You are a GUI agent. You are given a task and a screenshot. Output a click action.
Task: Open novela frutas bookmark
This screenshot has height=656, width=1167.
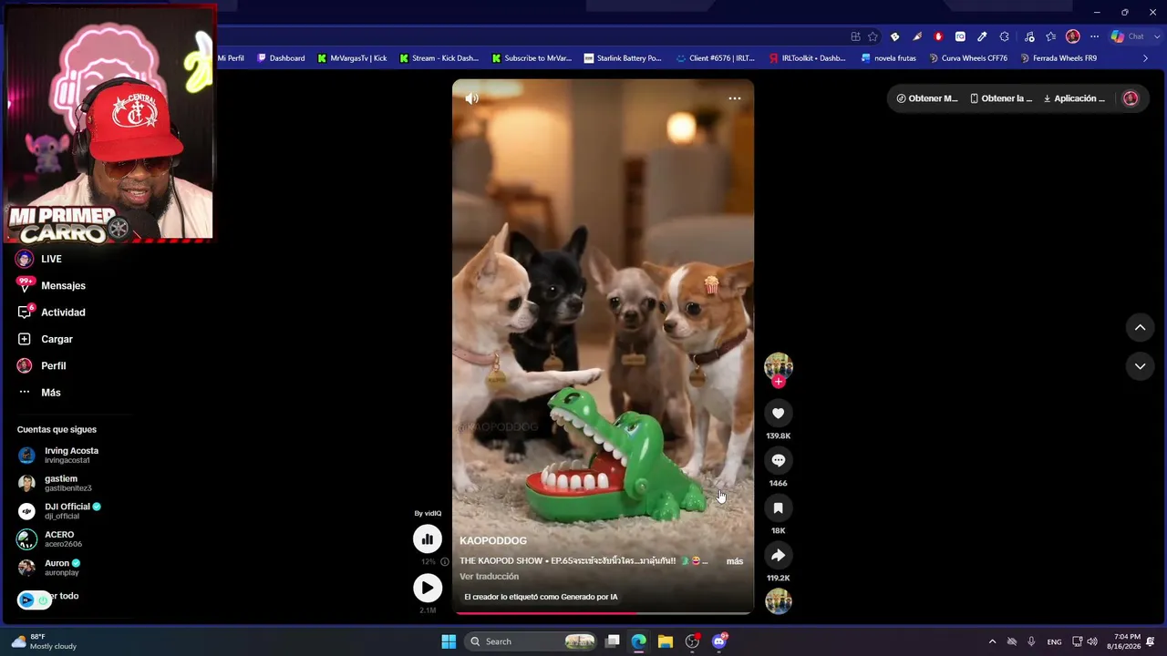(888, 58)
